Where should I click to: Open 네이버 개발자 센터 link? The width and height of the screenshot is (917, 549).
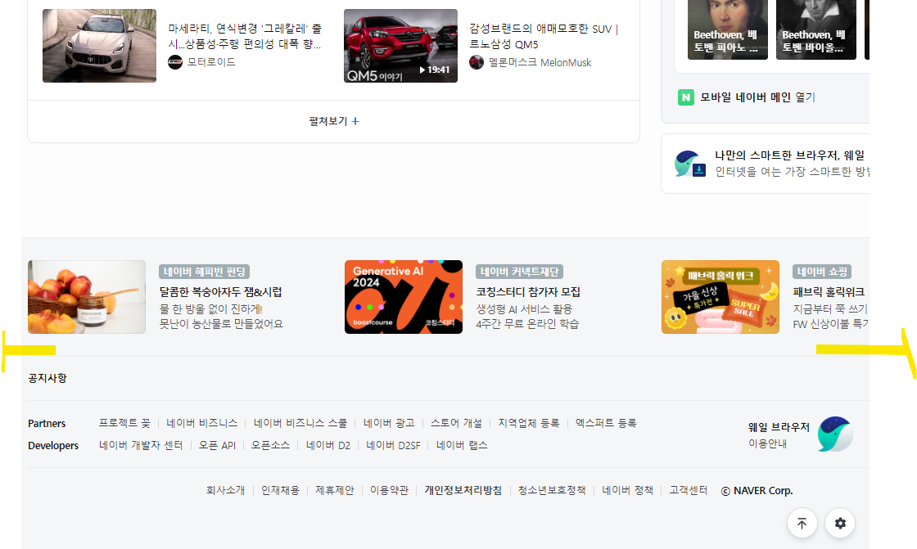(141, 445)
